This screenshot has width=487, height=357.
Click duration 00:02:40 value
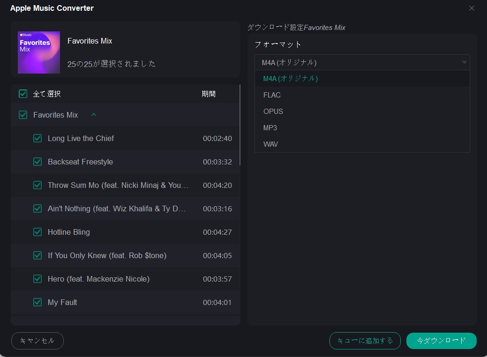tap(217, 139)
